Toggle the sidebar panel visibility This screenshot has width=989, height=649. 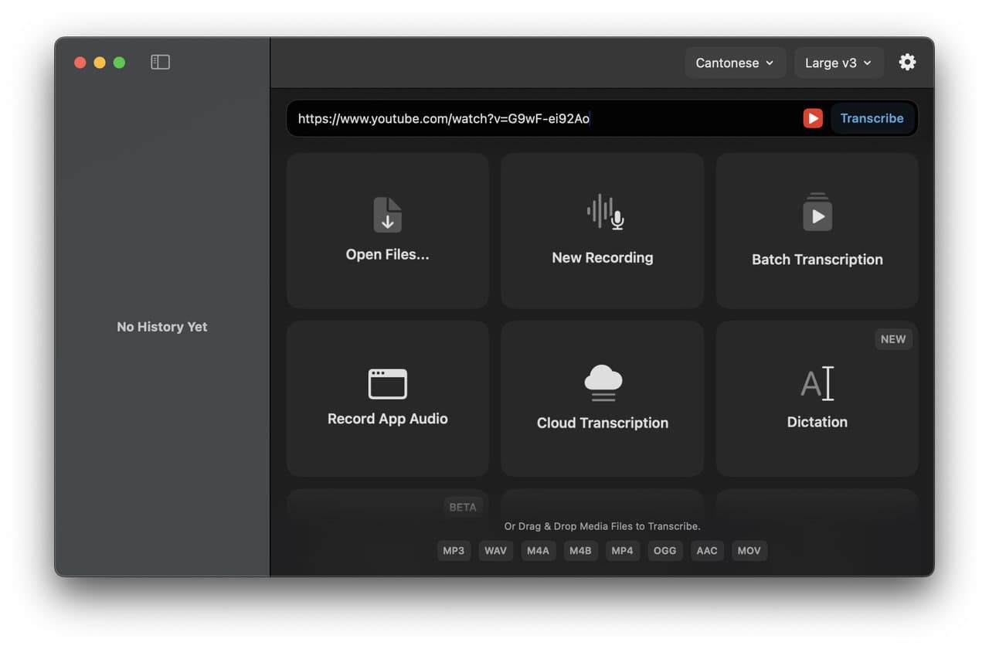[160, 63]
